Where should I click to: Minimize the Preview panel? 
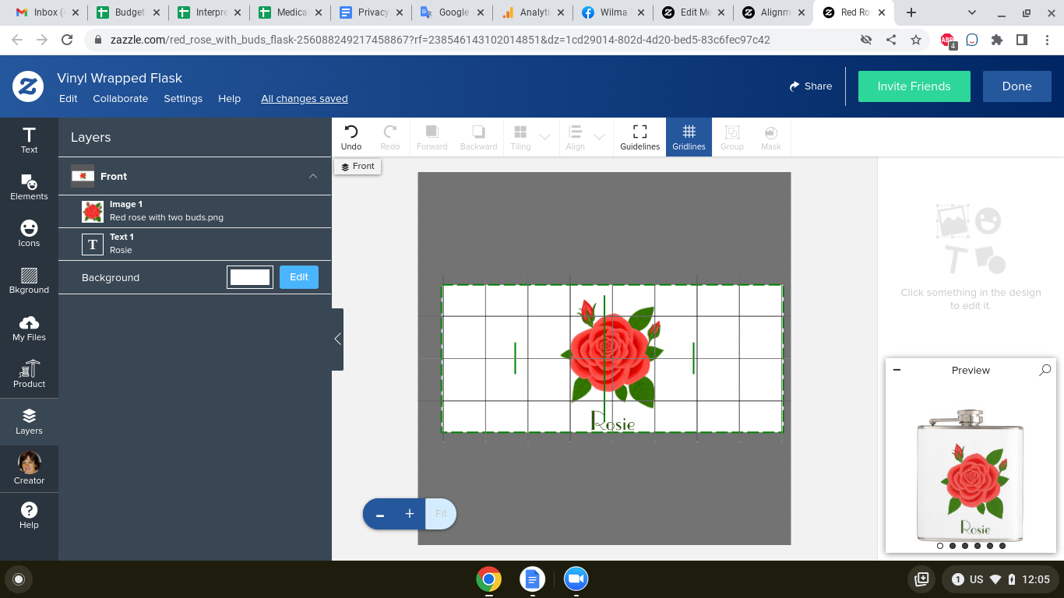(897, 370)
